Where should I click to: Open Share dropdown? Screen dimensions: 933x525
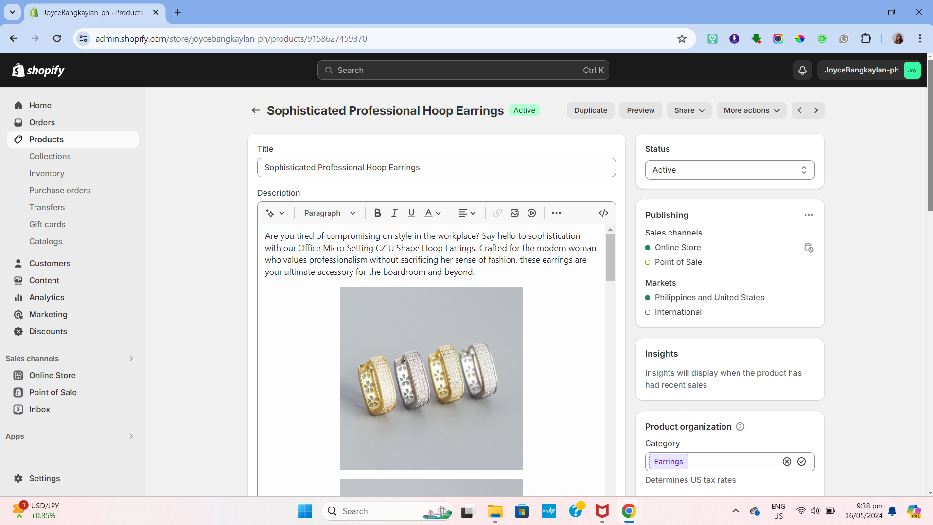[x=689, y=110]
